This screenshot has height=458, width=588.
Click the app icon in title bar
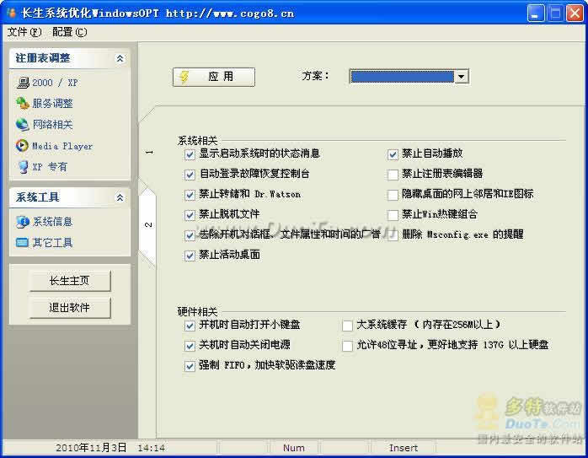pyautogui.click(x=11, y=13)
